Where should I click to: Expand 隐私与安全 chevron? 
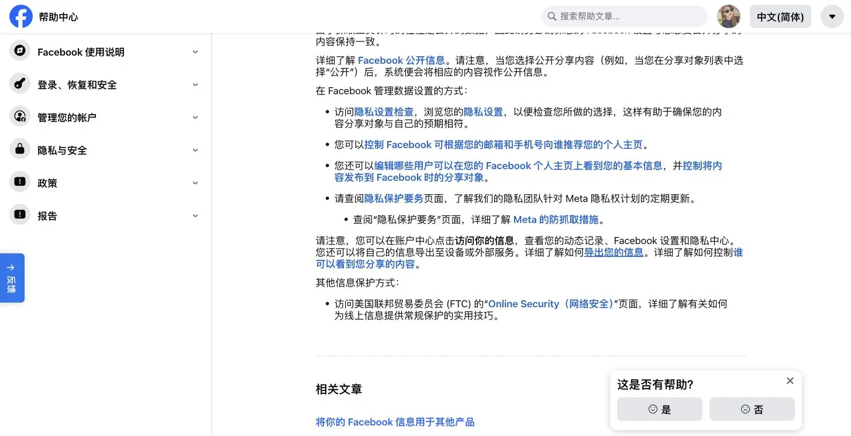(195, 150)
